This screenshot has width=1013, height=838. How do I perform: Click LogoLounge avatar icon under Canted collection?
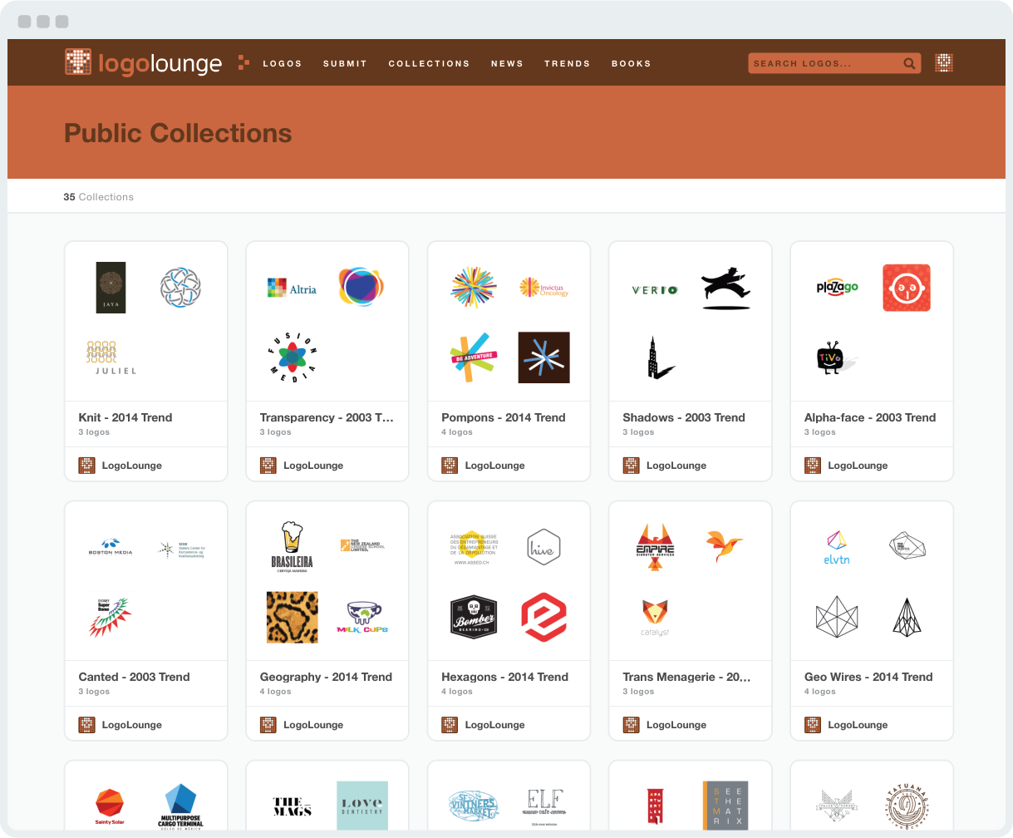(86, 725)
